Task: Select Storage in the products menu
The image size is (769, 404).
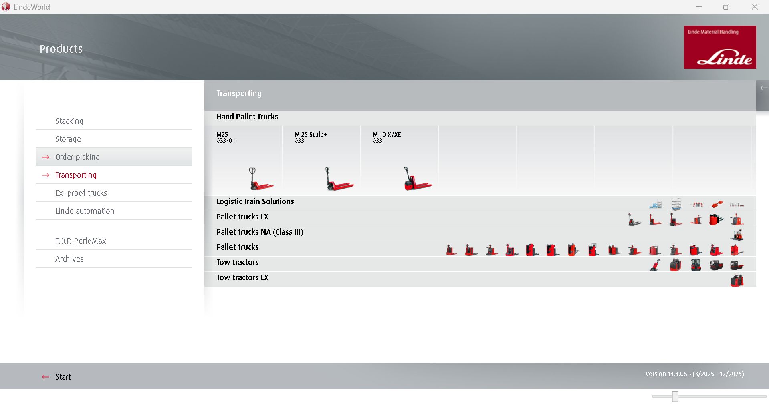Action: click(x=114, y=139)
